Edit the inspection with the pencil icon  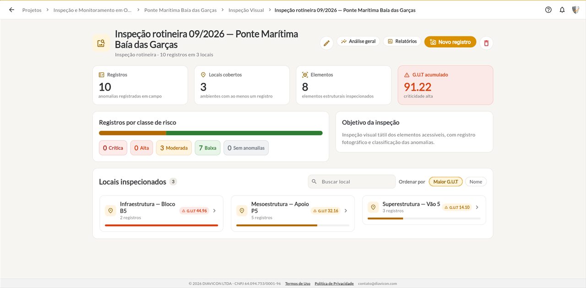[326, 43]
